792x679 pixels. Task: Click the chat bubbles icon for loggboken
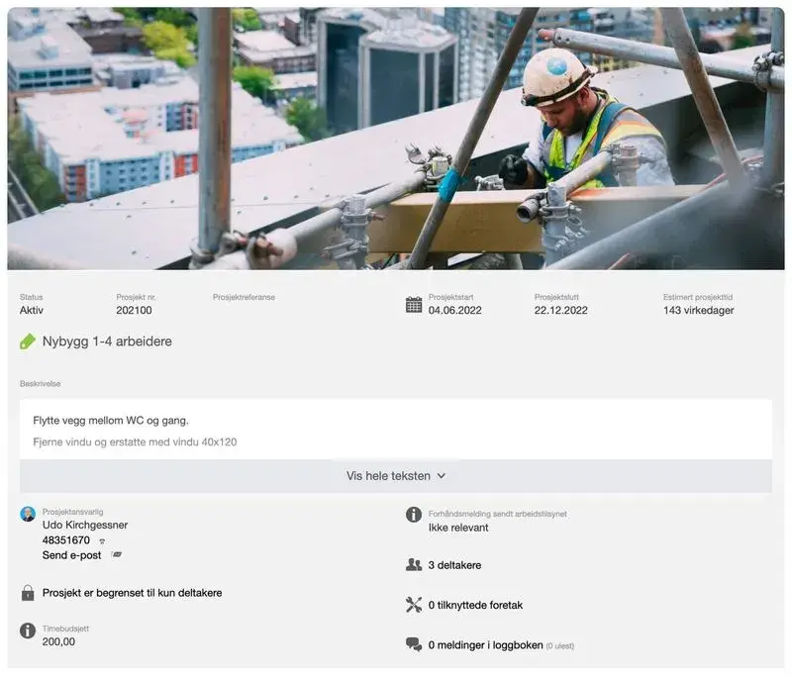tap(416, 643)
